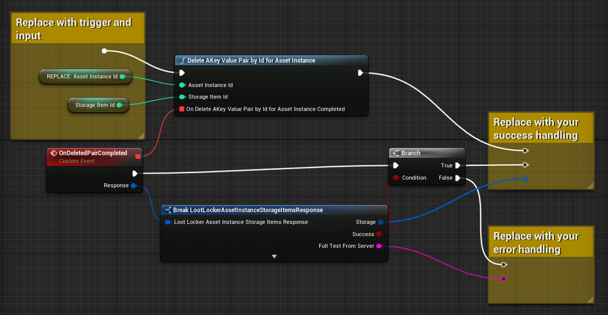Click exec output pin of Delete AKey node
Viewport: 608px width, 315px height.
coord(361,73)
